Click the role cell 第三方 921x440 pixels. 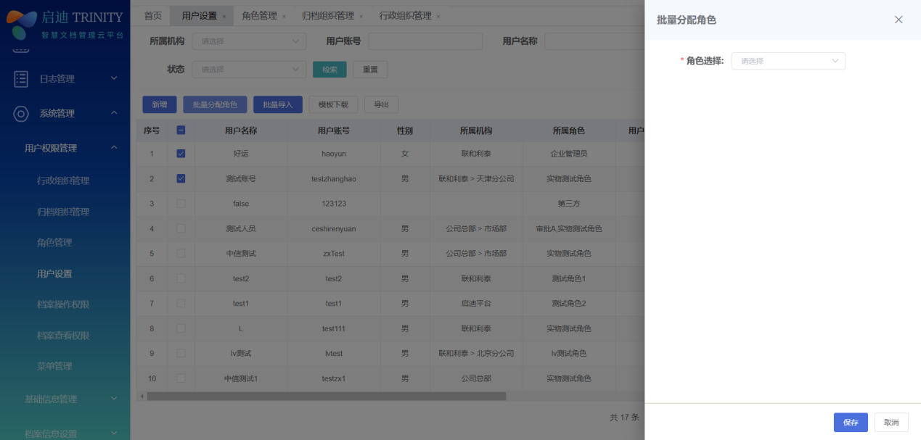tap(569, 204)
